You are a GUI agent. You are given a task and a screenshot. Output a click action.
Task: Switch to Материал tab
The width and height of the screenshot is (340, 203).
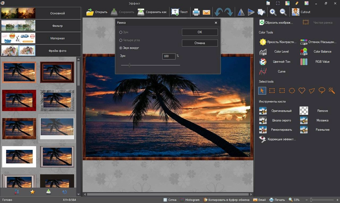(41, 38)
